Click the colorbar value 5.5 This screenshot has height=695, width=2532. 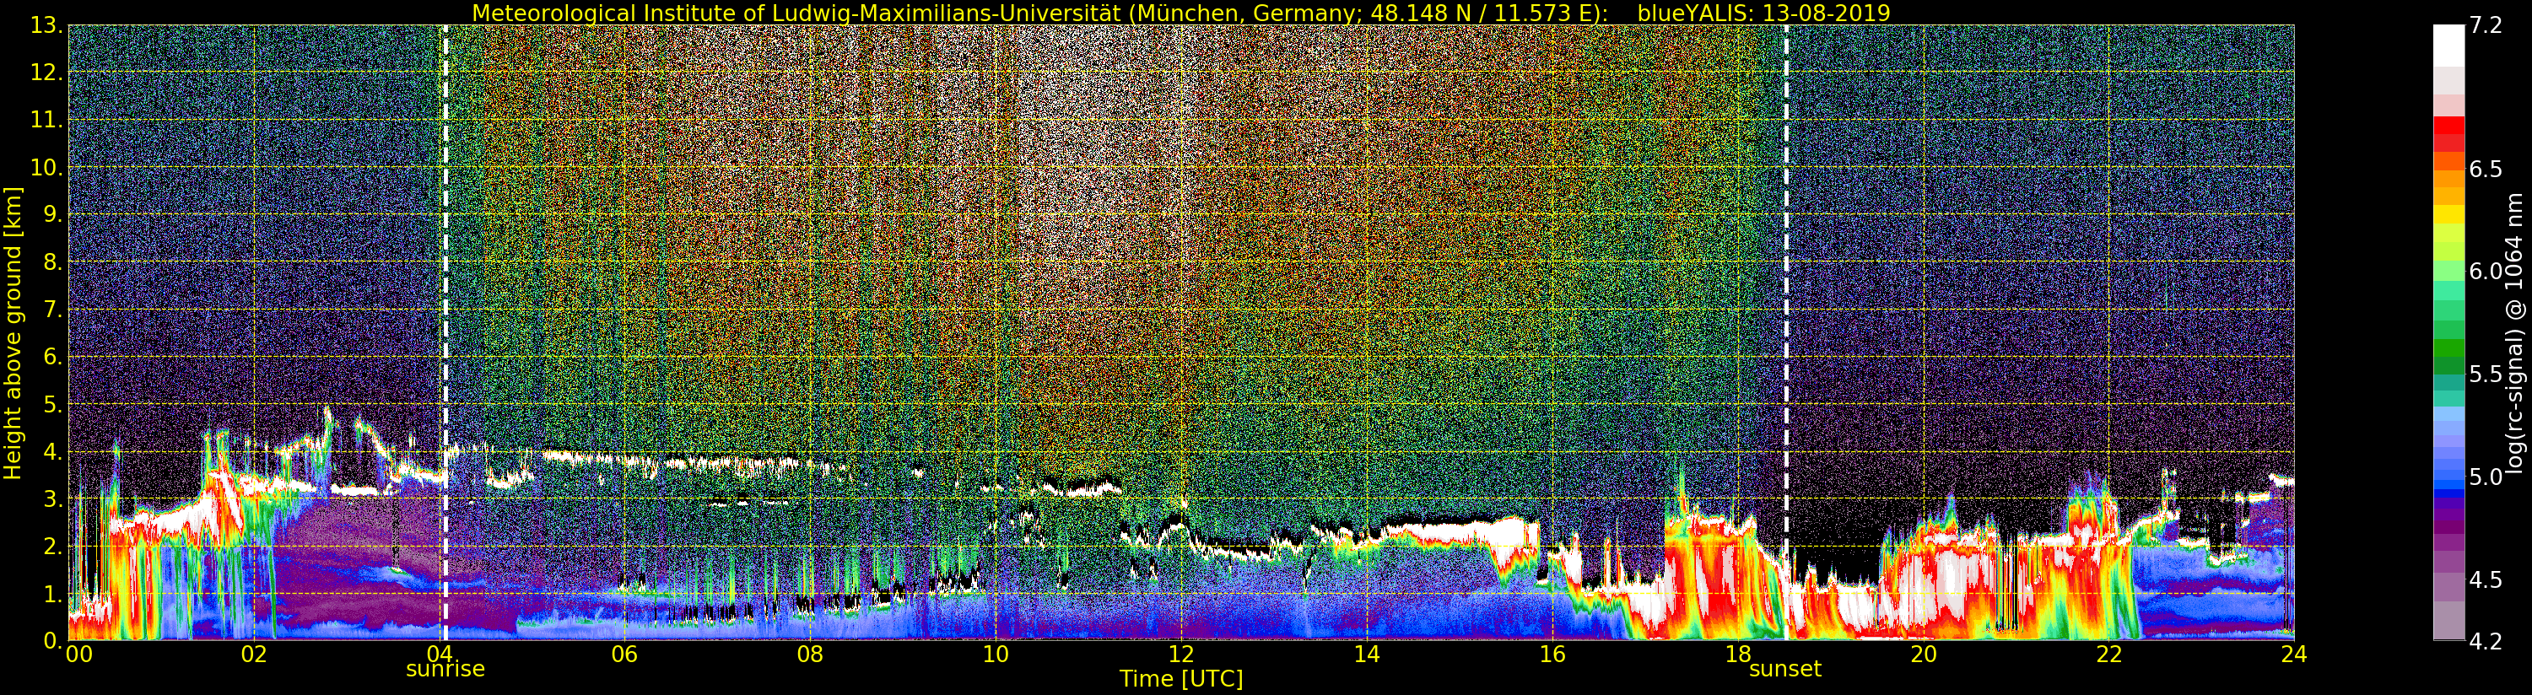(2485, 374)
